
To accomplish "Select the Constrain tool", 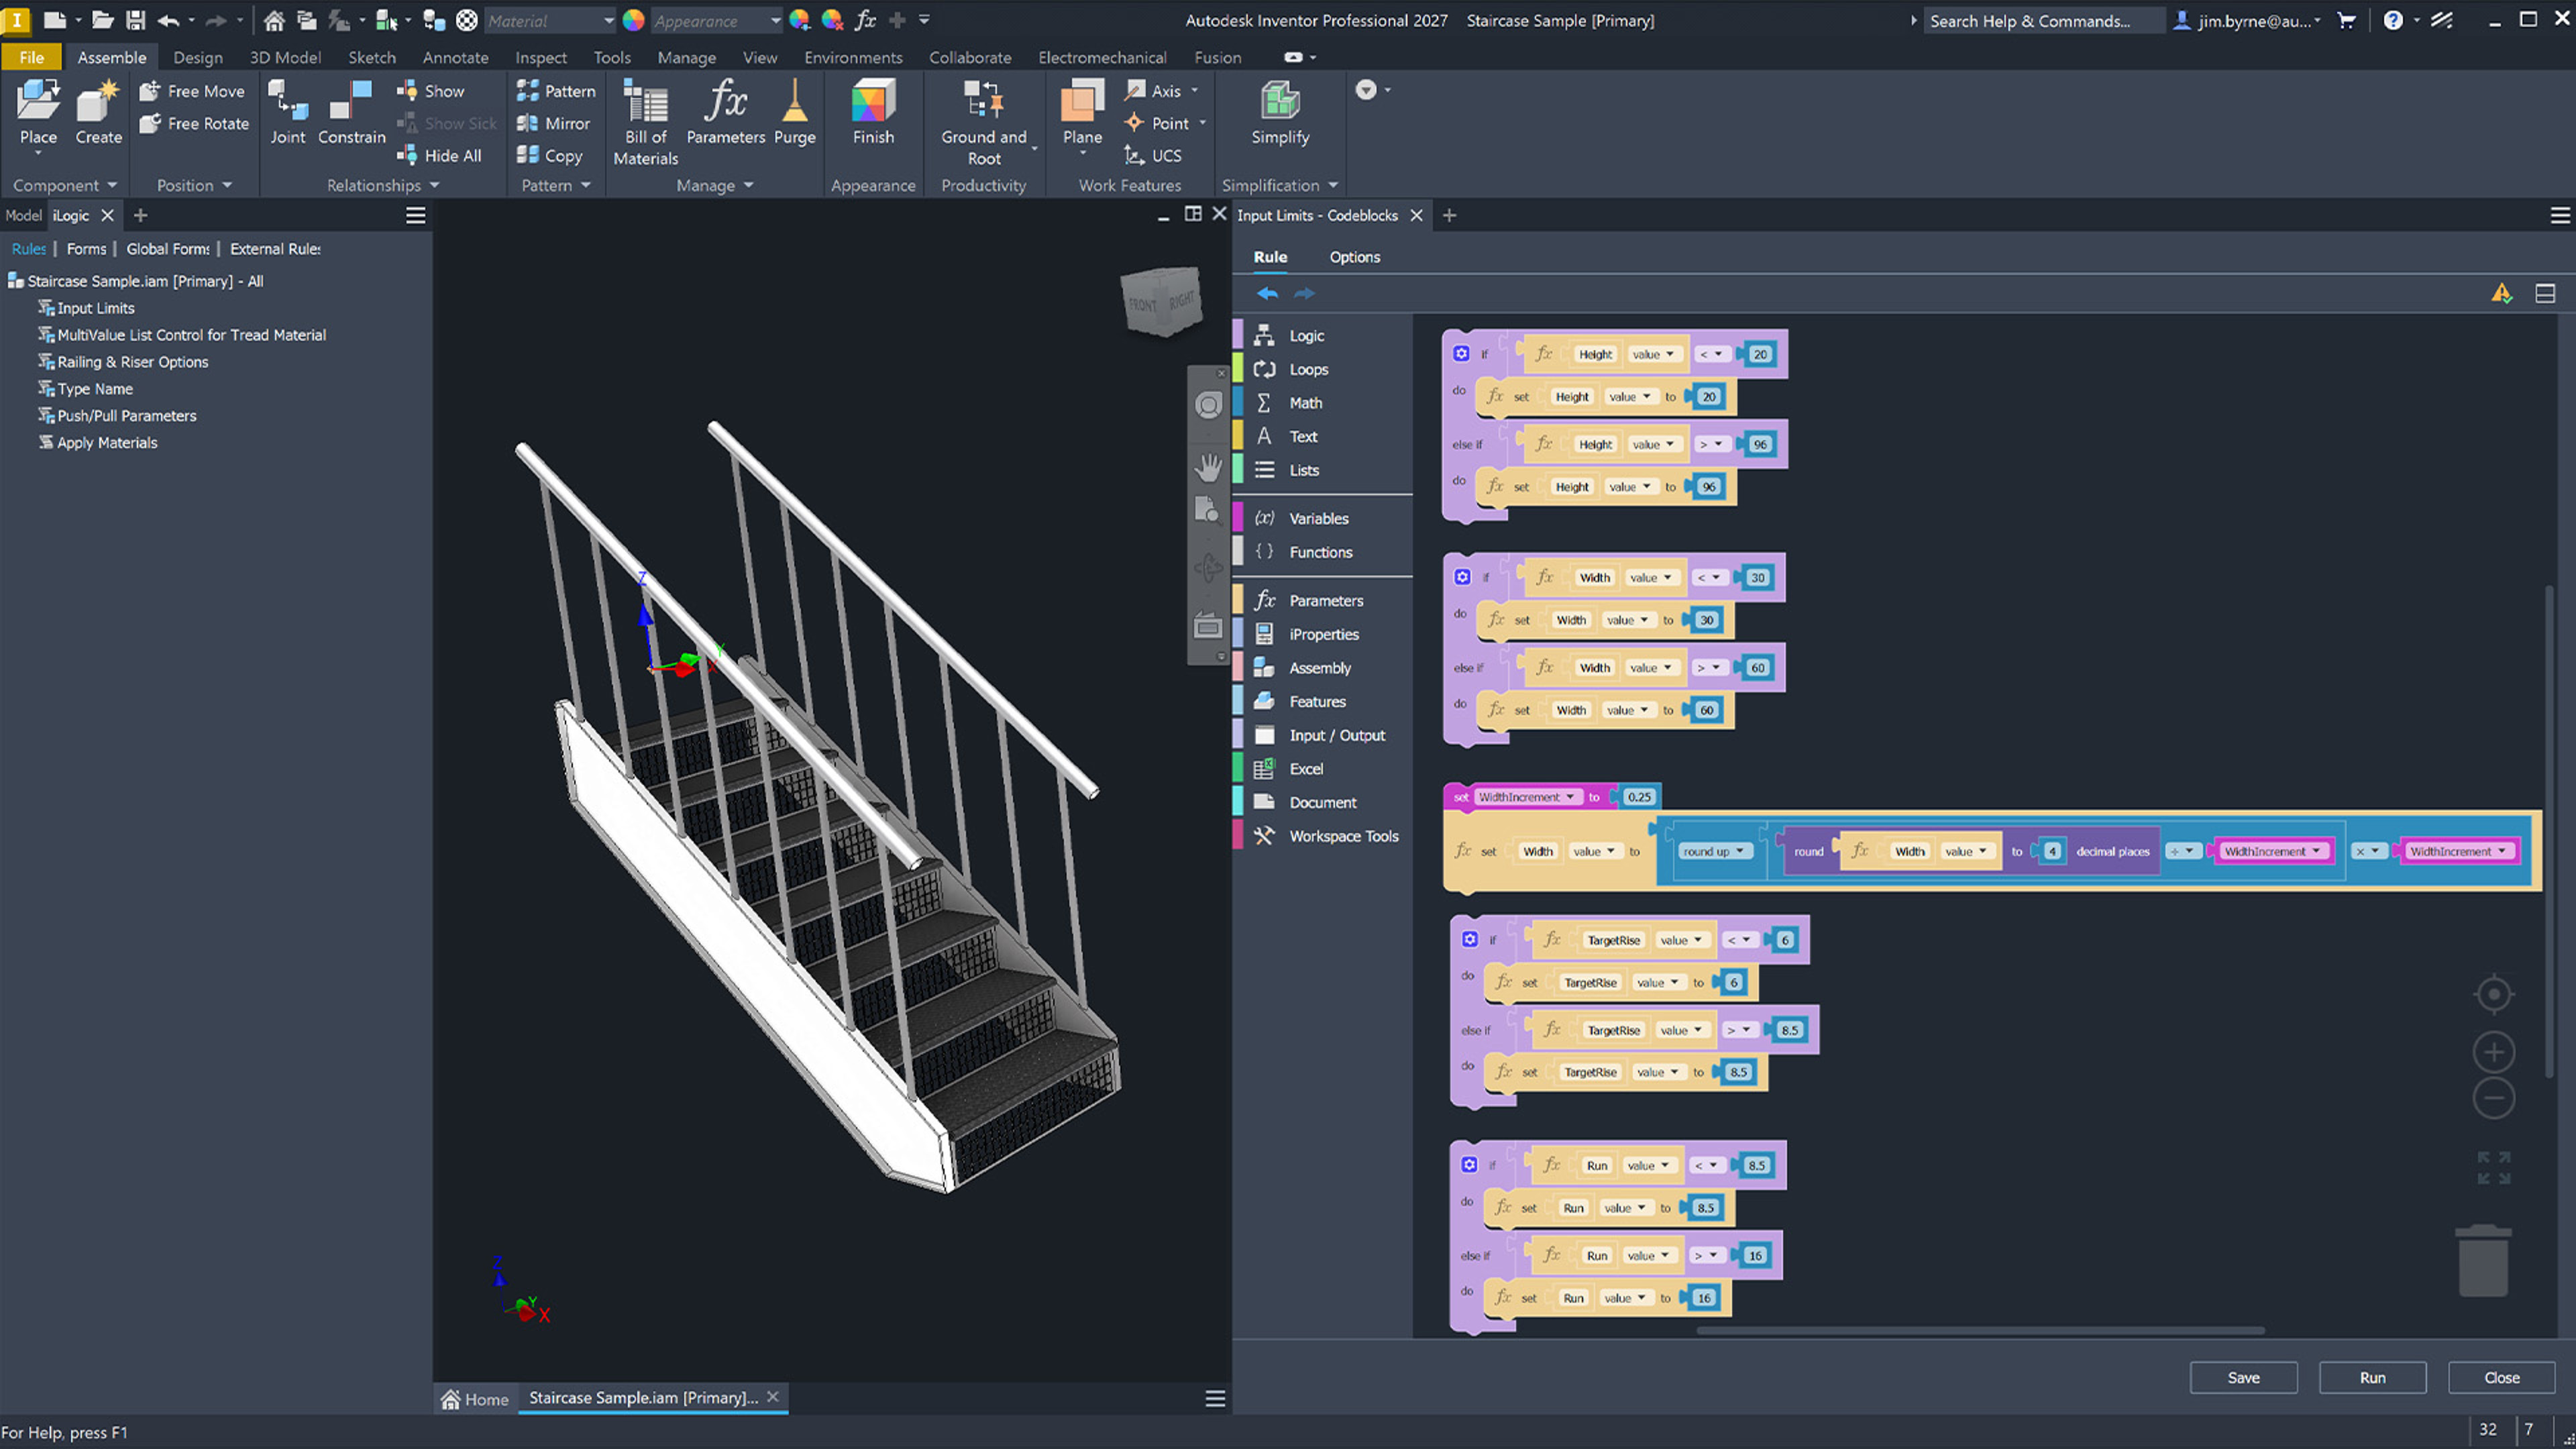I will [x=351, y=104].
